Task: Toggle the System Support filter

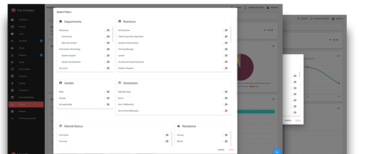Action: coord(107,55)
